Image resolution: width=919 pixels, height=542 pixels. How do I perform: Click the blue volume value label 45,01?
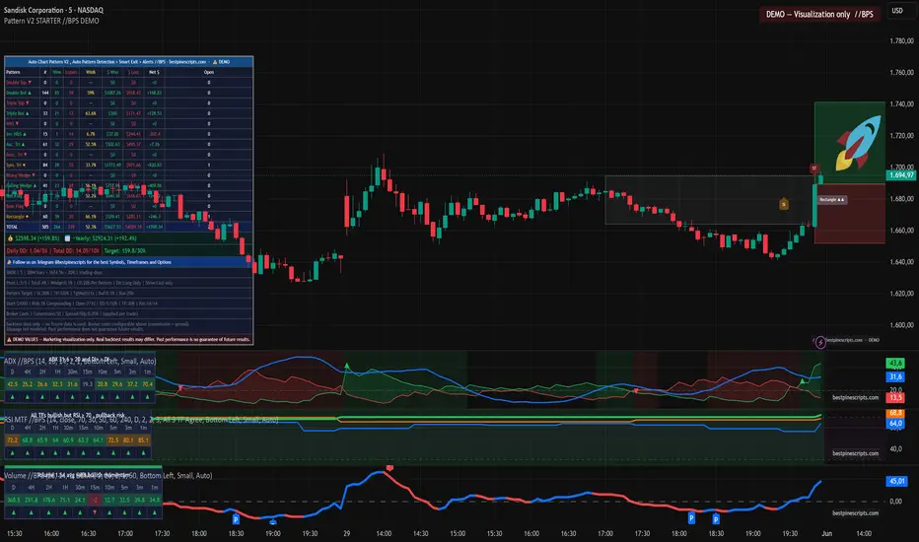pyautogui.click(x=896, y=481)
